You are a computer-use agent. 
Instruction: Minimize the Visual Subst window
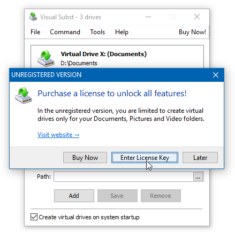(148, 17)
